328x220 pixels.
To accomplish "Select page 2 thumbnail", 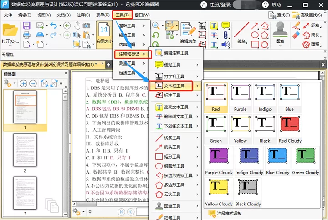I will pos(25,150).
